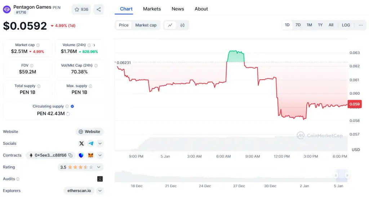Screen dimensions: 369x197
Task: Open the audit provider icon
Action: [x=100, y=179]
